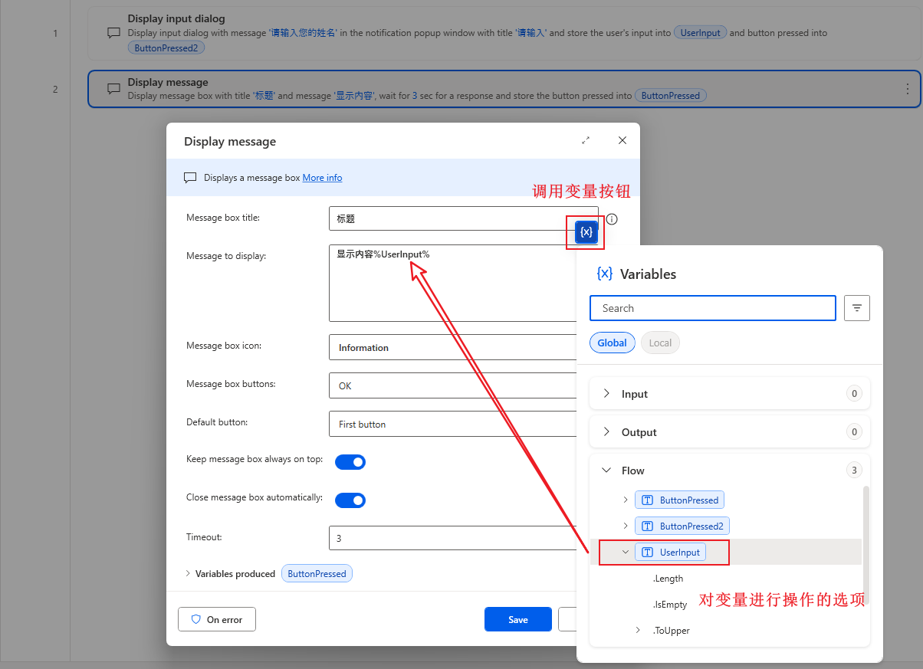Viewport: 923px width, 669px height.
Task: Click the Flow section count badge 3
Action: pos(854,470)
